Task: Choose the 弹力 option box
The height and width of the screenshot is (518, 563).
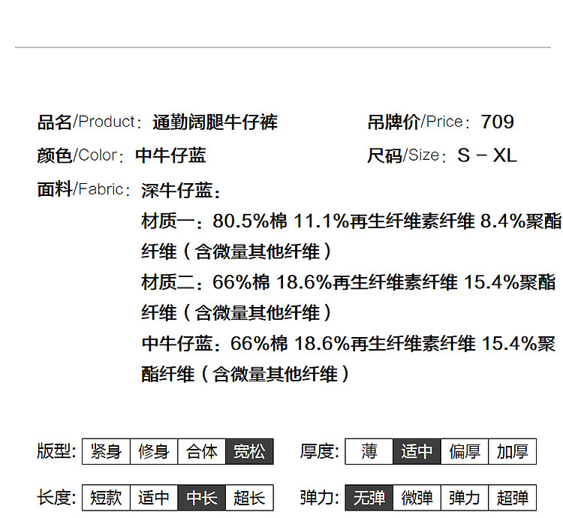Action: coord(465,497)
